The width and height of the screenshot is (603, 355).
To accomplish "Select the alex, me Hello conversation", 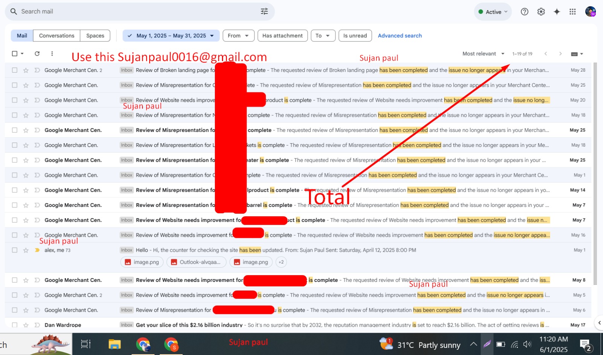I will (15, 250).
